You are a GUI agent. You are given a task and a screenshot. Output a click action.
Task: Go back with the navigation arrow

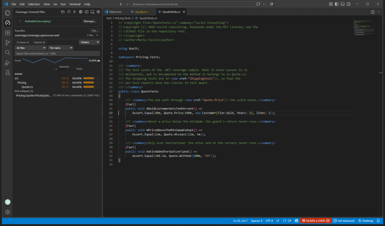(x=121, y=4)
